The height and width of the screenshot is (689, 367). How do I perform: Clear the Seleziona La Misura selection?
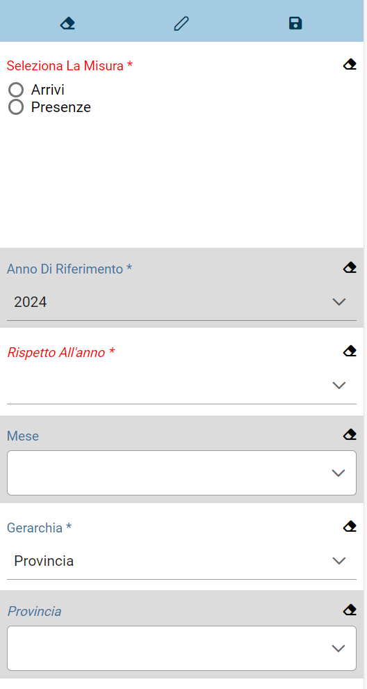[x=350, y=65]
